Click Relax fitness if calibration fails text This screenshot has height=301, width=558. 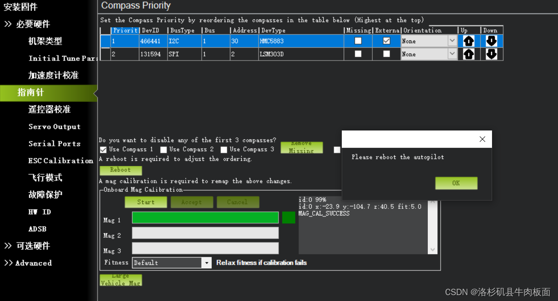[262, 263]
